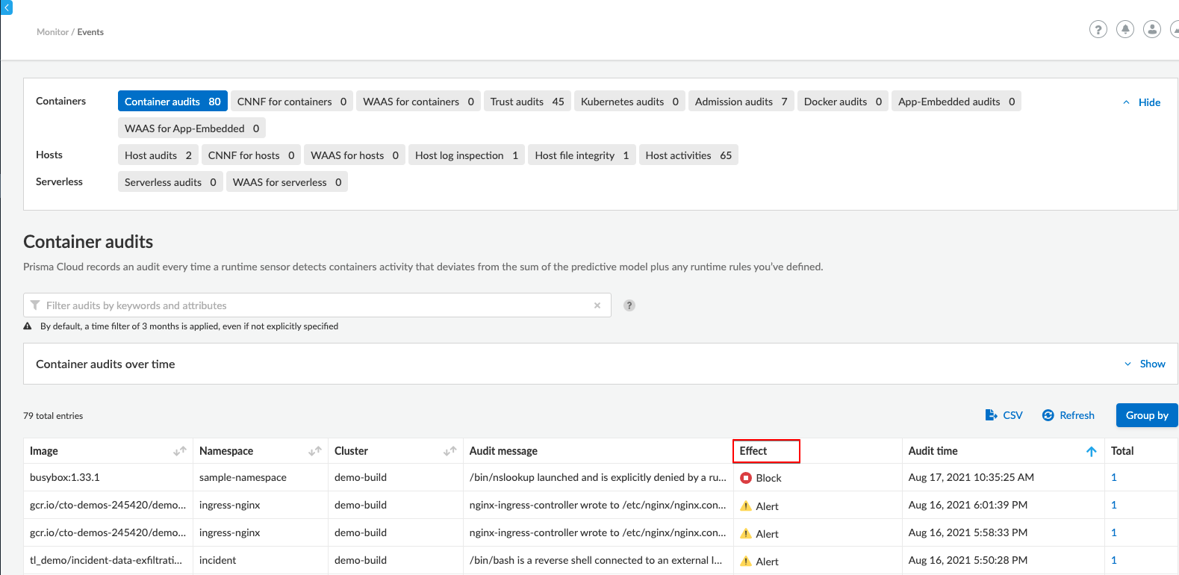Open the Admission audits tab
This screenshot has width=1179, height=575.
(741, 102)
